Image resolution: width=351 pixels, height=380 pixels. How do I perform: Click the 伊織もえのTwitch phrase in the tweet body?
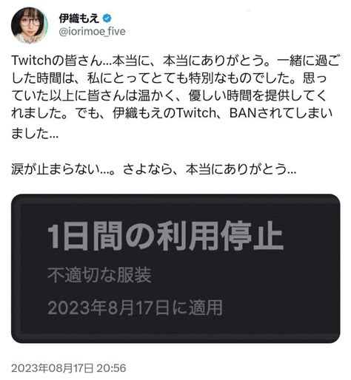(x=164, y=113)
